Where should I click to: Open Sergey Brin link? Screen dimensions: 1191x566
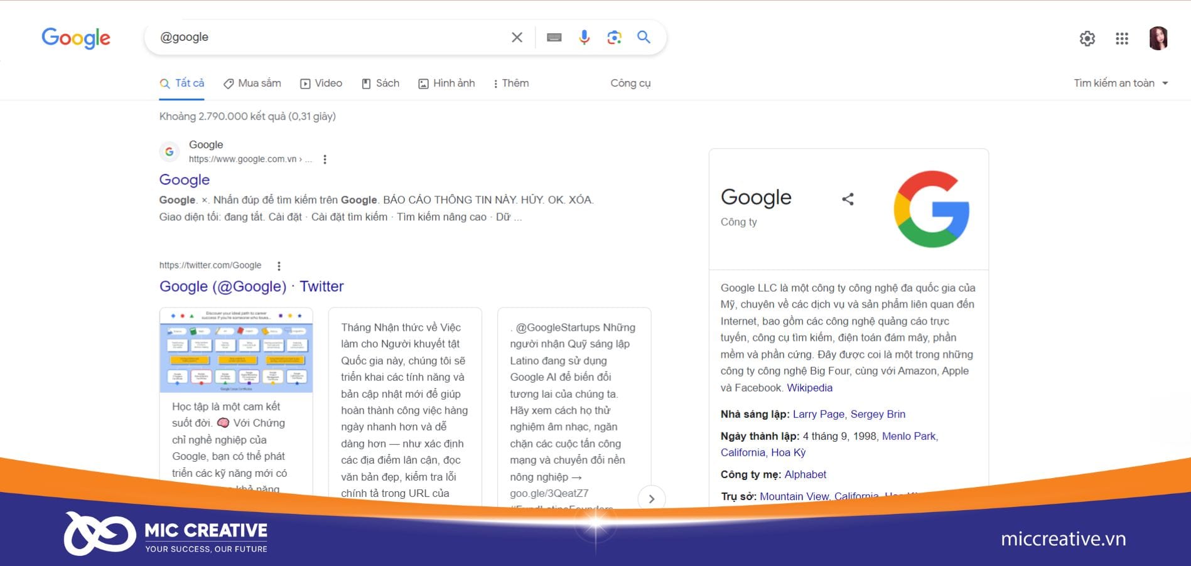(x=878, y=414)
